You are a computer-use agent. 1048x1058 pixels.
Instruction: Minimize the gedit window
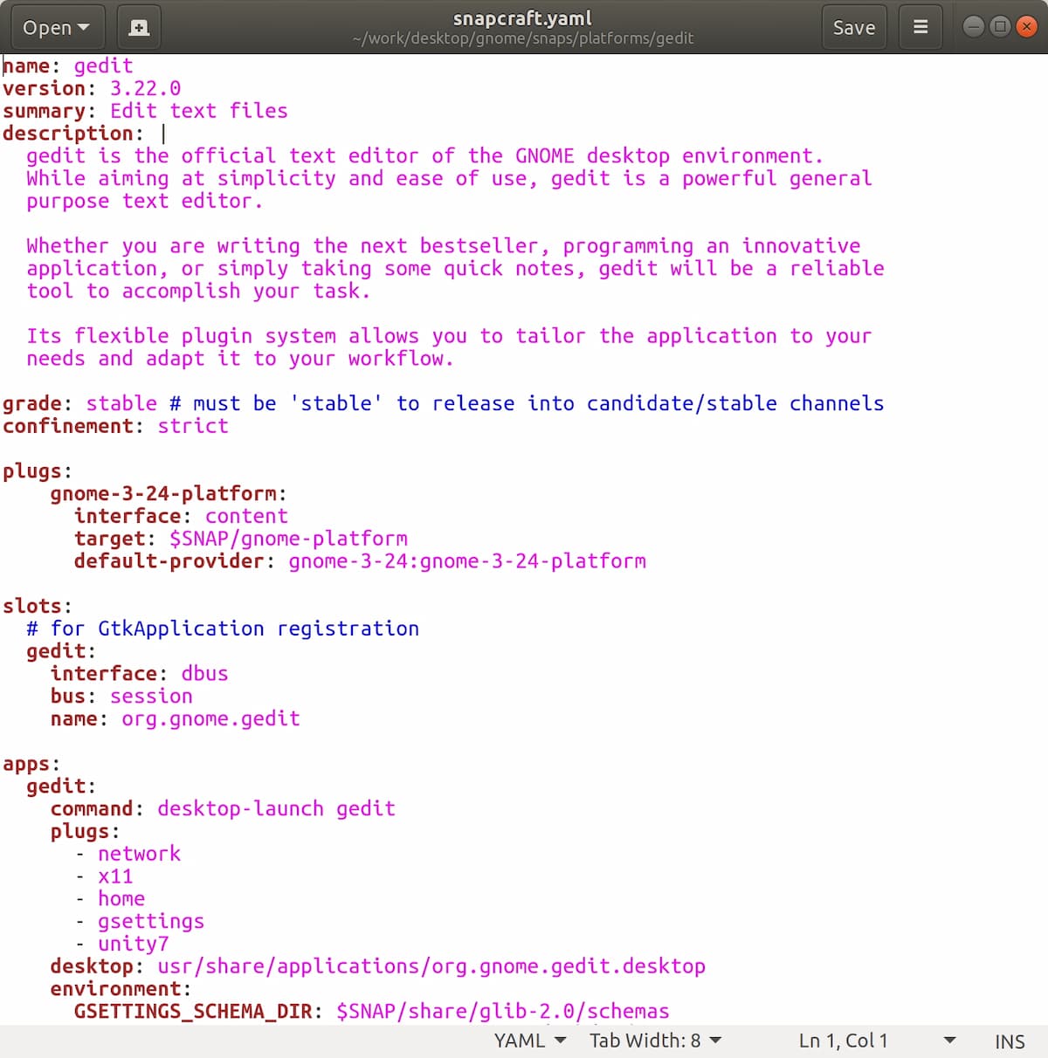pyautogui.click(x=974, y=27)
